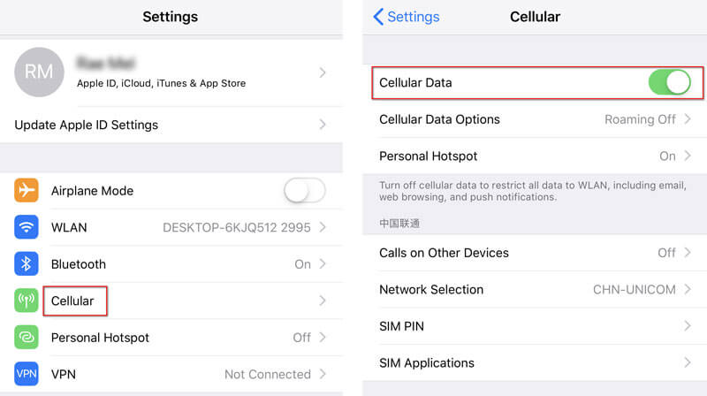The height and width of the screenshot is (396, 707).
Task: Open Network Selection CHN-UNICOM chevron
Action: [x=688, y=289]
